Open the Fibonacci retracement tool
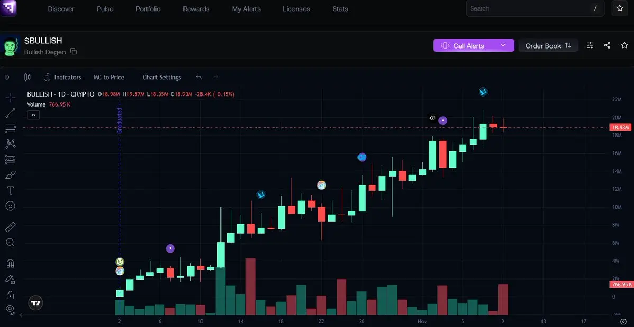The width and height of the screenshot is (634, 327). (x=11, y=129)
